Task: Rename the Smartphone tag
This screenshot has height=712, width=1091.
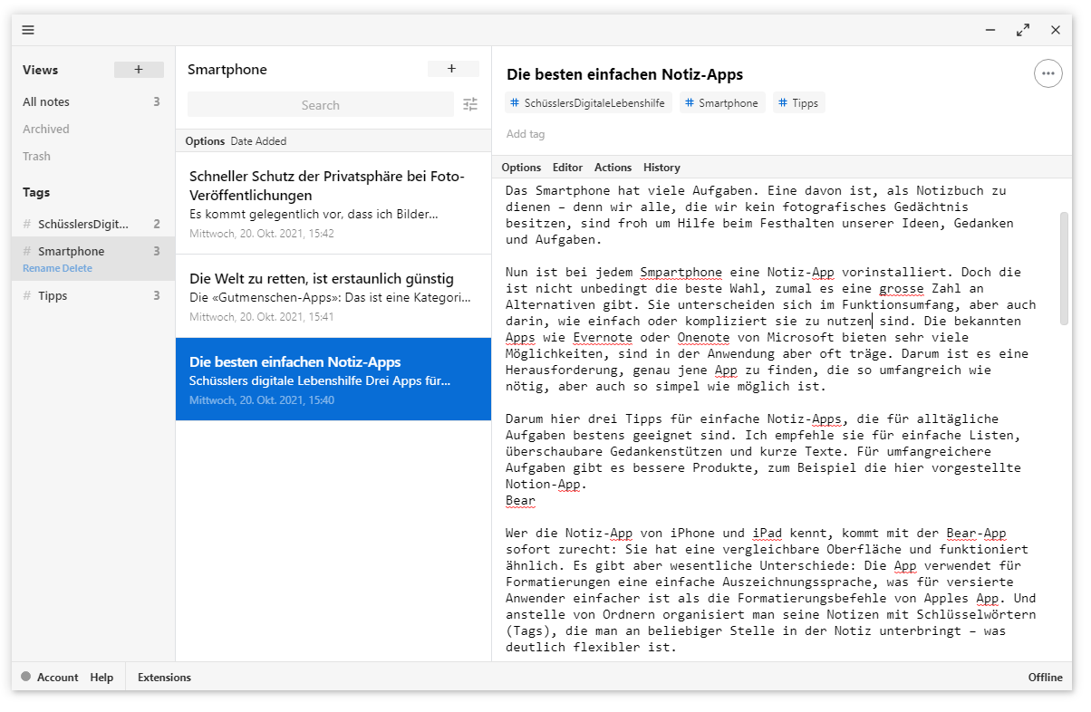Action: pos(41,268)
